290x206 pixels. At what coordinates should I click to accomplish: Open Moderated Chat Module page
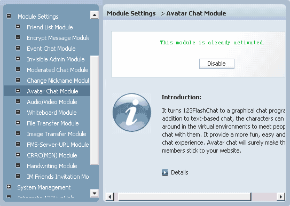[x=58, y=70]
